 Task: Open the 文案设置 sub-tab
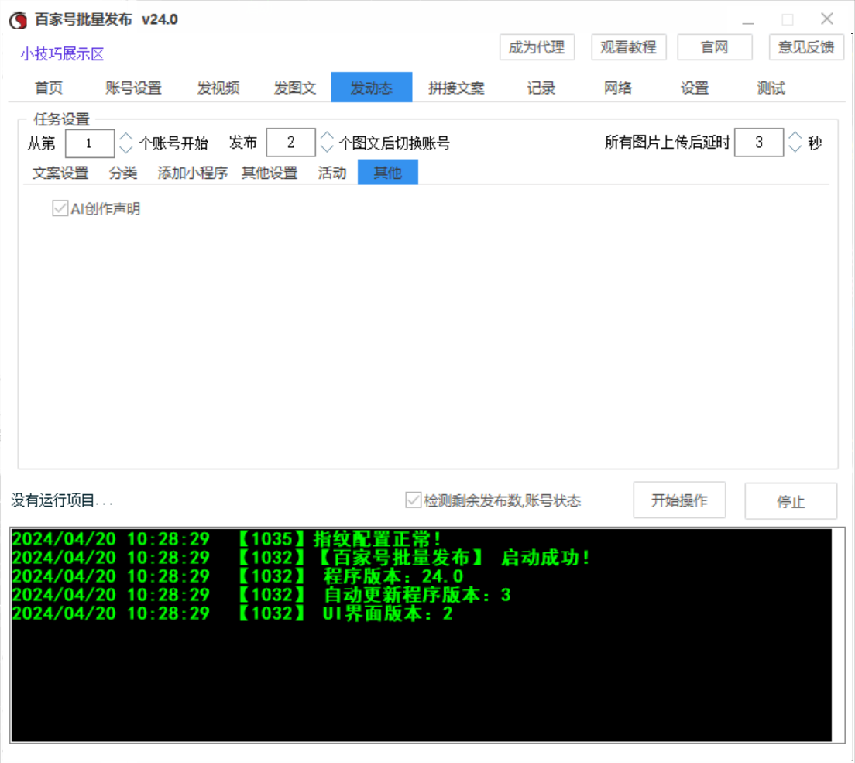point(60,173)
